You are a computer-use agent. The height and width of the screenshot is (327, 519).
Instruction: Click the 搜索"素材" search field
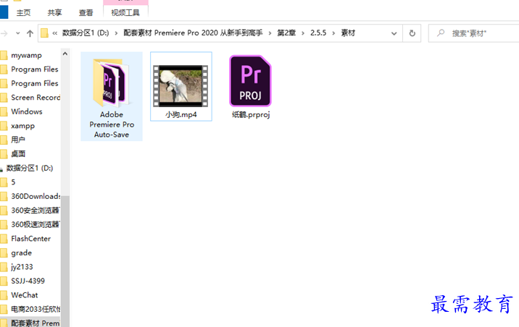pos(474,33)
